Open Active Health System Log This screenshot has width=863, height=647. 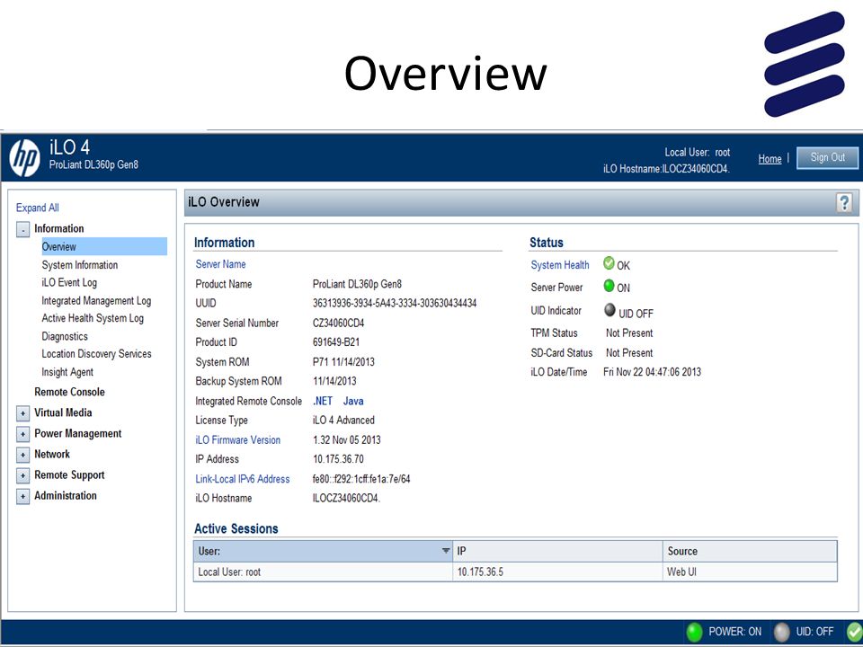(93, 318)
